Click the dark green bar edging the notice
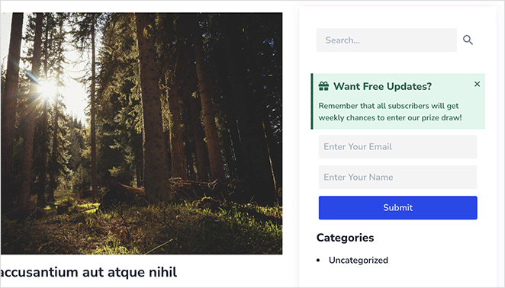 point(312,101)
